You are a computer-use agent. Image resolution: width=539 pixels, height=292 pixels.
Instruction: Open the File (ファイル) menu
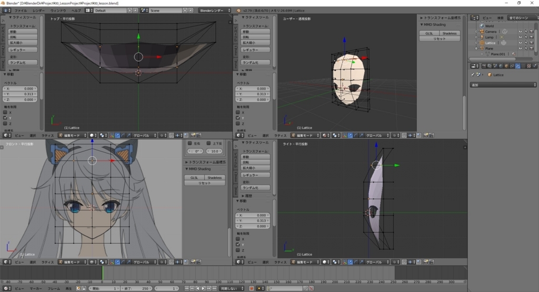coord(21,11)
